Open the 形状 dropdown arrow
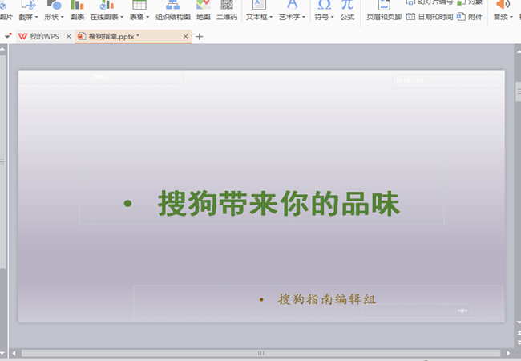This screenshot has width=521, height=361. 63,18
